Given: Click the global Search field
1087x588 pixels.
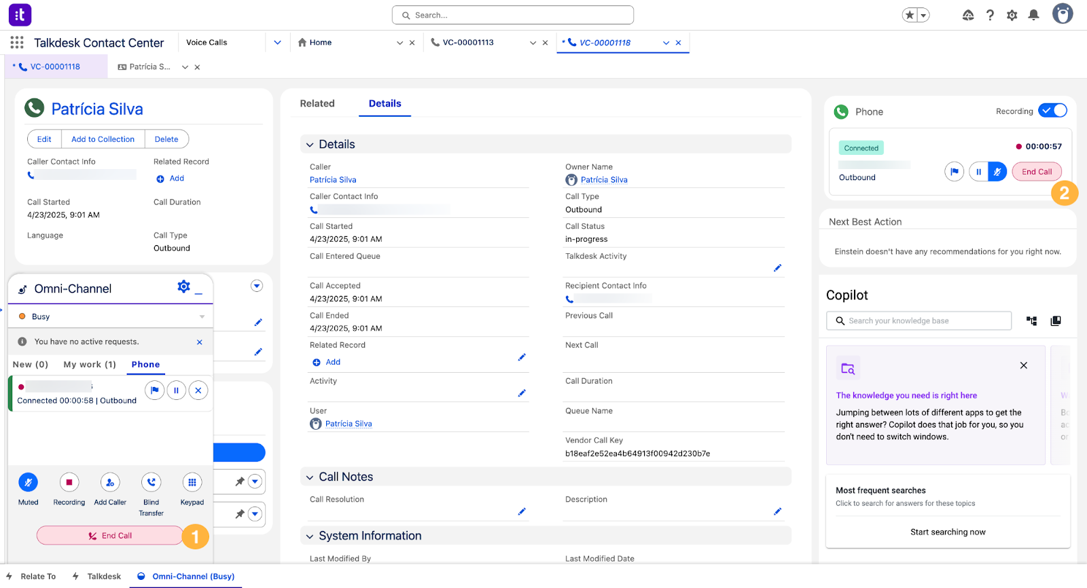Looking at the screenshot, I should click(513, 15).
